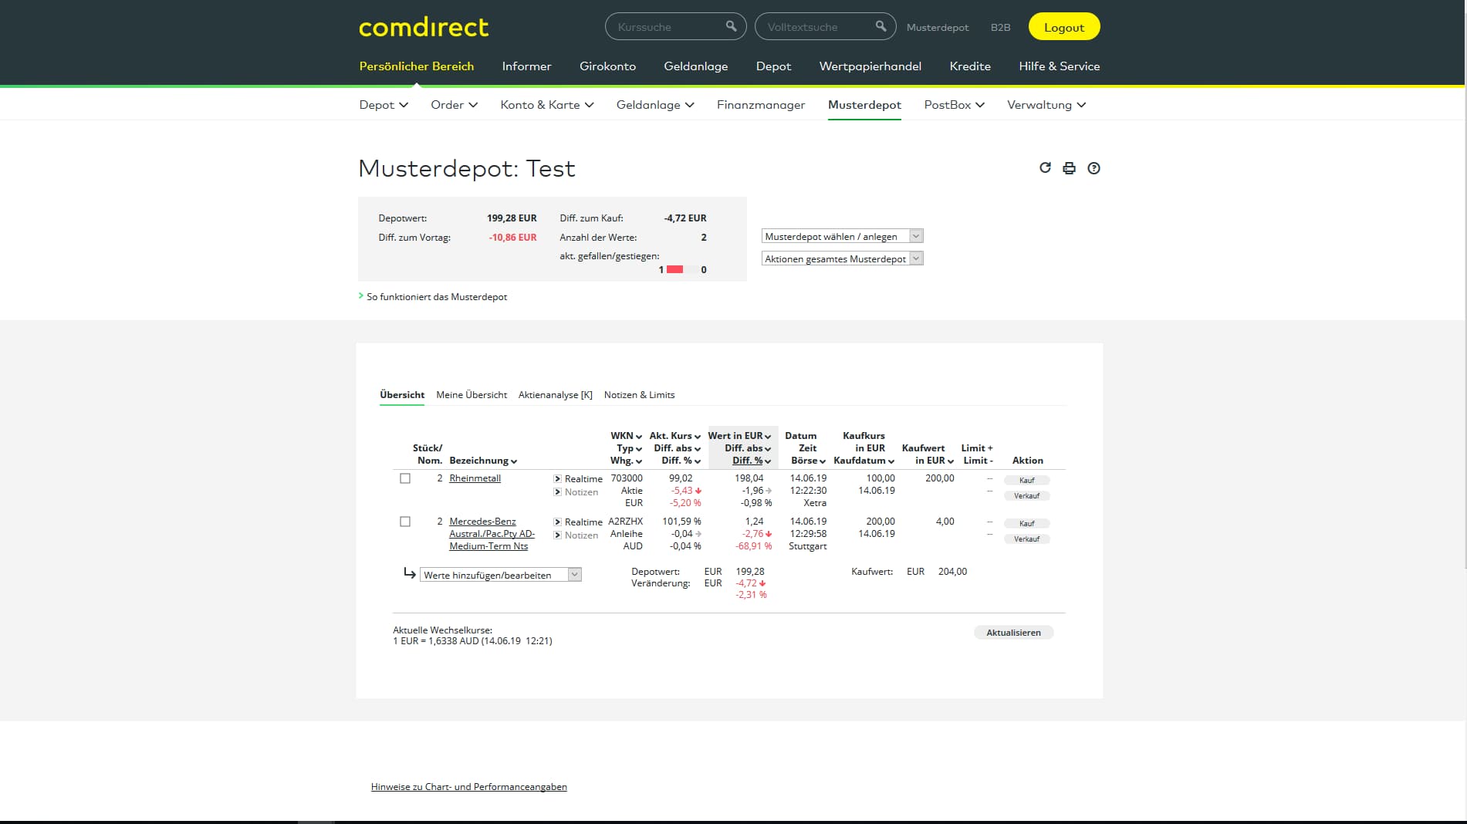Click Verkauf button for Mercedes-Benz
This screenshot has height=824, width=1467.
click(x=1026, y=539)
